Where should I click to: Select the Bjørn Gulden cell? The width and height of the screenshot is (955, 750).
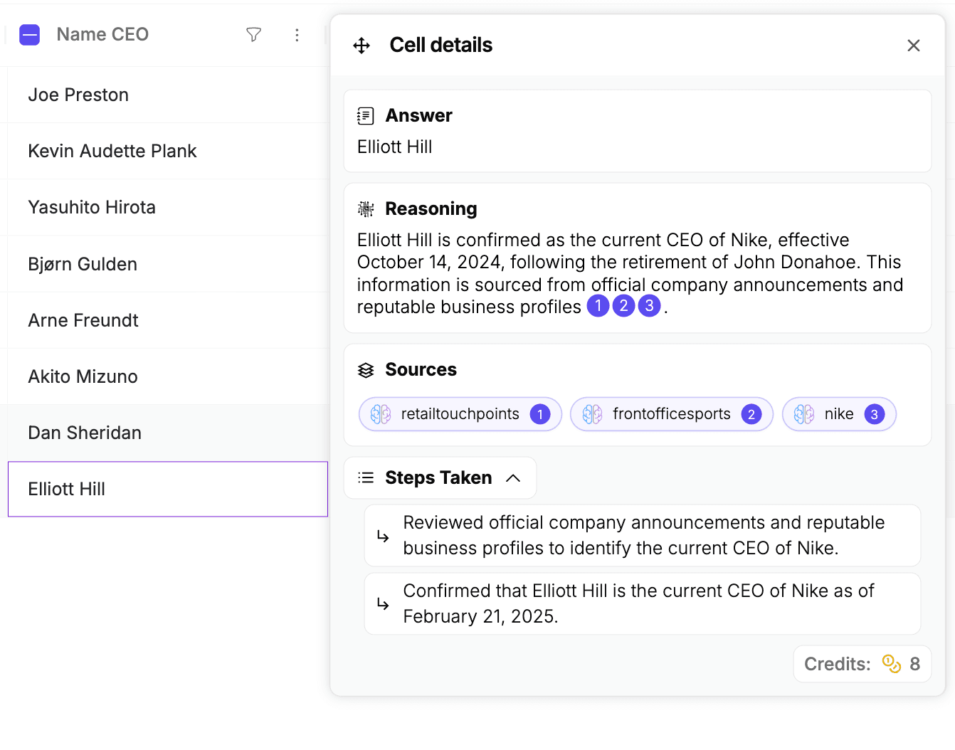pyautogui.click(x=168, y=264)
